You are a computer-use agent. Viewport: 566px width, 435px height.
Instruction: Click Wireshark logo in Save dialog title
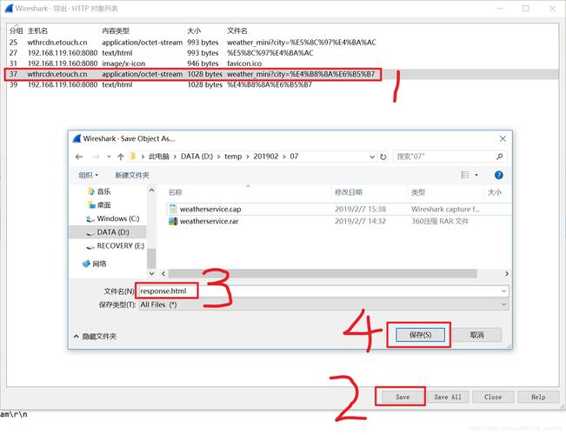pos(77,138)
